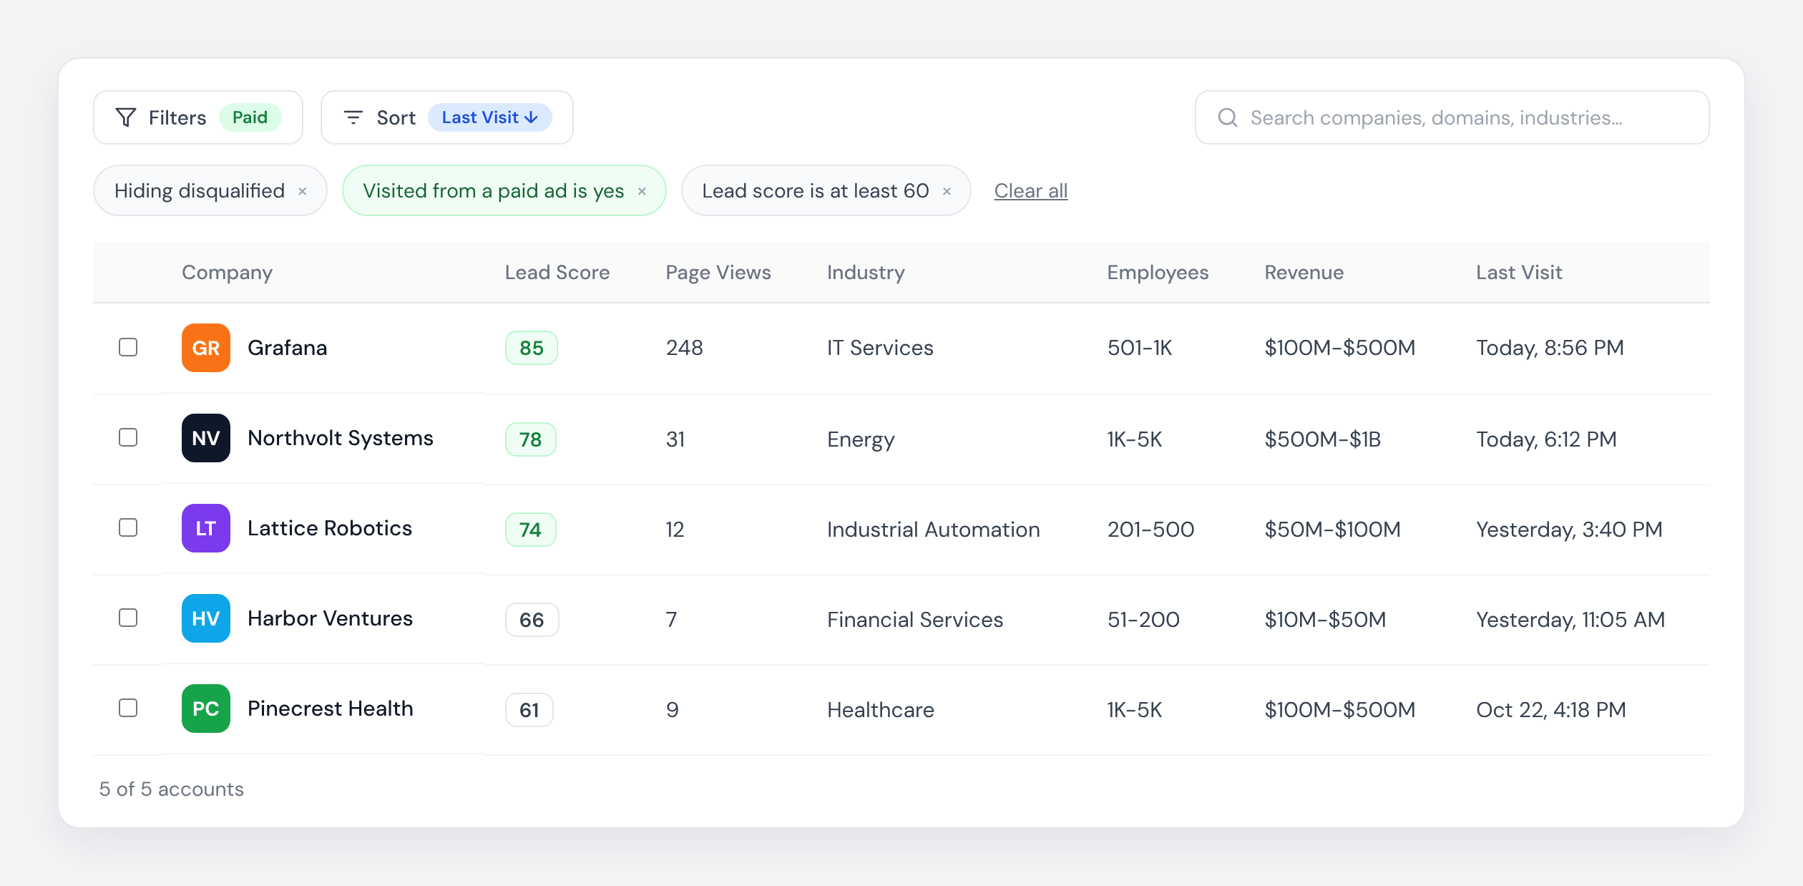Remove the Visited from a paid ad chip
Image resolution: width=1803 pixels, height=886 pixels.
point(642,191)
